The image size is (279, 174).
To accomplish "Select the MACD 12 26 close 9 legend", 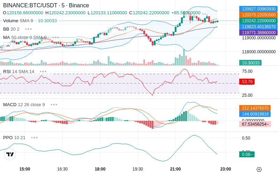I will click(x=24, y=105).
